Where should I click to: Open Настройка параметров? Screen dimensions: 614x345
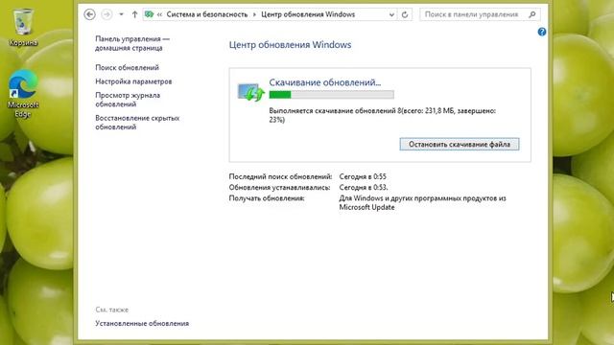133,81
